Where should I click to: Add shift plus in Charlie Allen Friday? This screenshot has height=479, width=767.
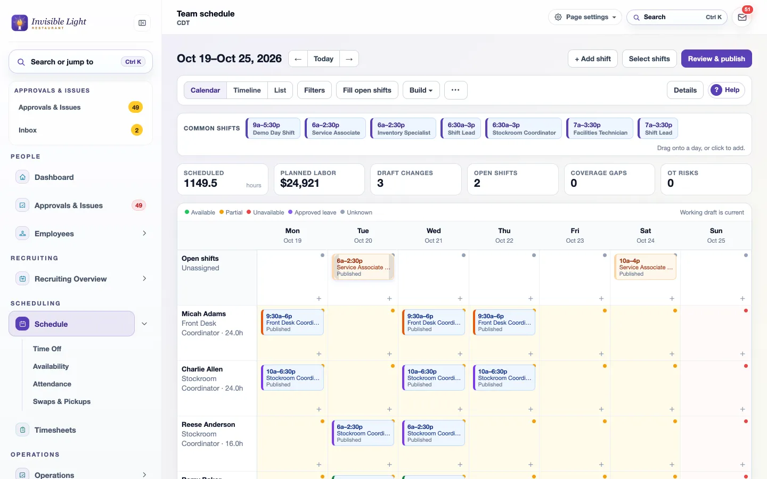[x=601, y=409]
